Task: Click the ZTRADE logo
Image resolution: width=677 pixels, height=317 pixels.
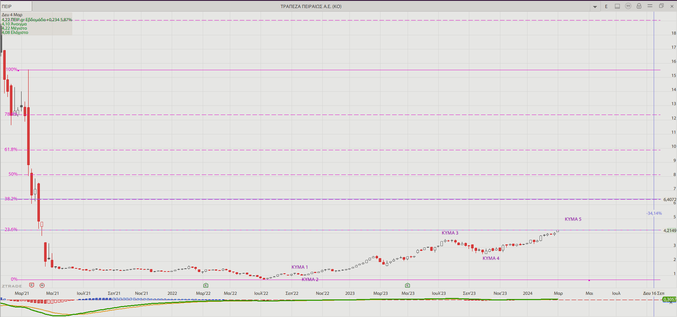Action: [12, 286]
